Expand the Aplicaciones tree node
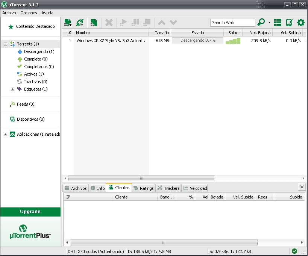308x256 pixels. coord(6,135)
